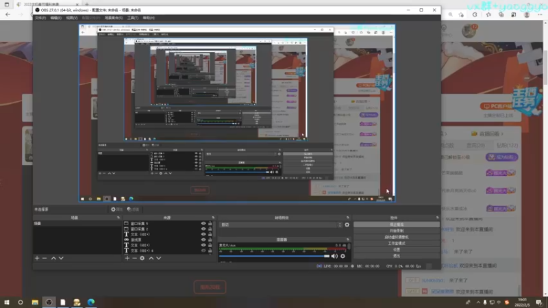Pop out the Audio Mixer dock panel
548x308 pixels.
point(348,239)
